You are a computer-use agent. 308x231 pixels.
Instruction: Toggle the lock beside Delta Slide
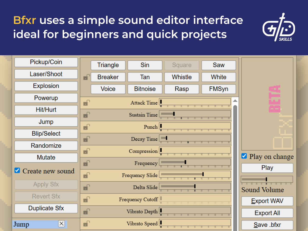click(86, 187)
